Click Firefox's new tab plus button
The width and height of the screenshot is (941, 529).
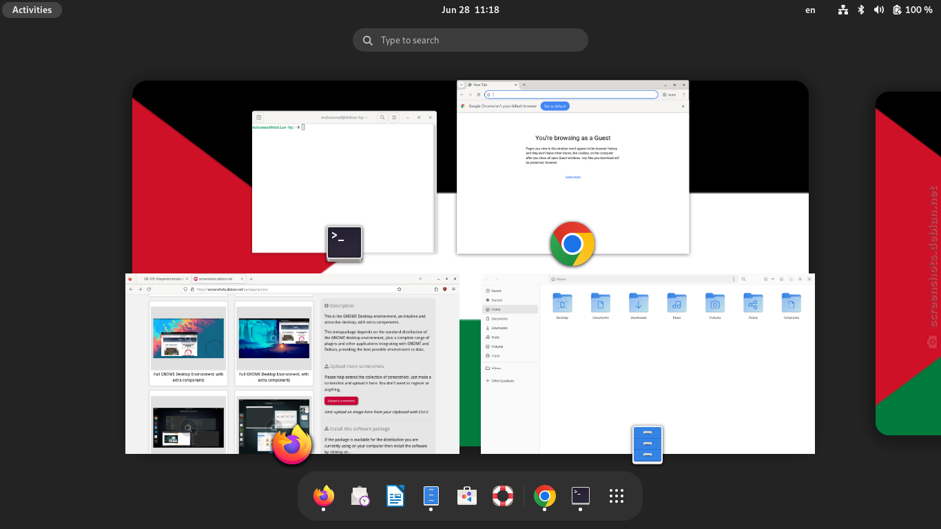[251, 279]
